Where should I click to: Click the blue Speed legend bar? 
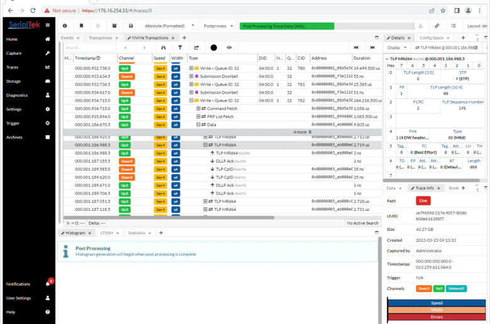[x=437, y=303]
